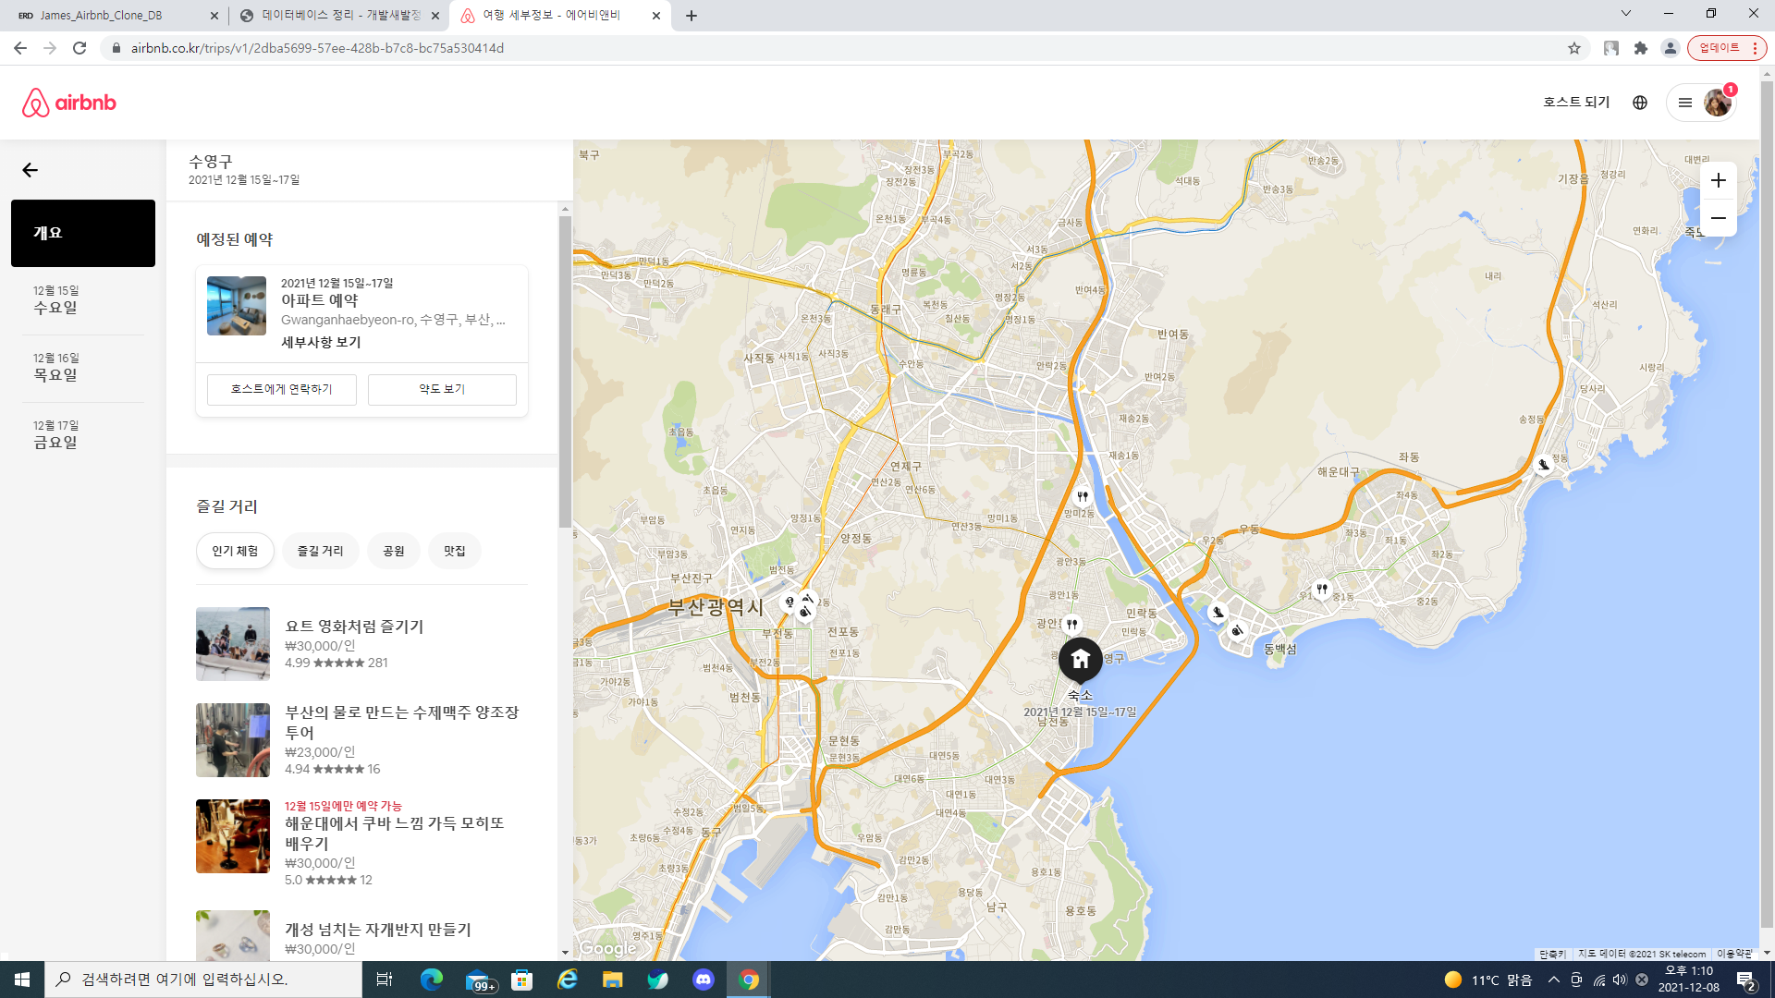Switch to James_Airbnb_Clone_DB browser tab

102,16
